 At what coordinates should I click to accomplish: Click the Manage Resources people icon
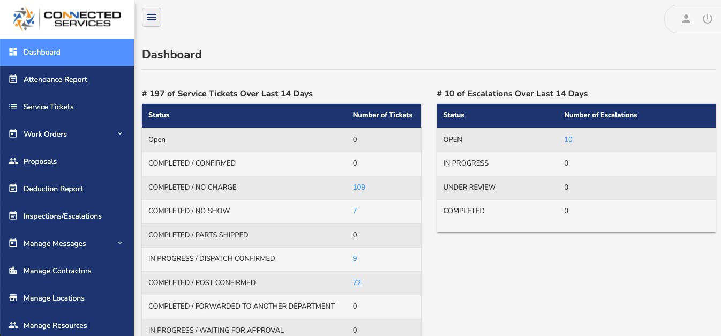click(x=13, y=325)
